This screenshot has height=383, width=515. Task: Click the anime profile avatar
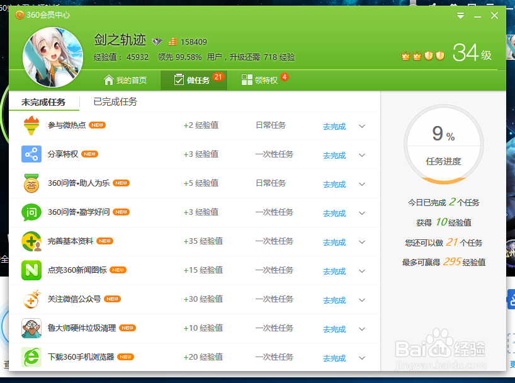click(52, 57)
